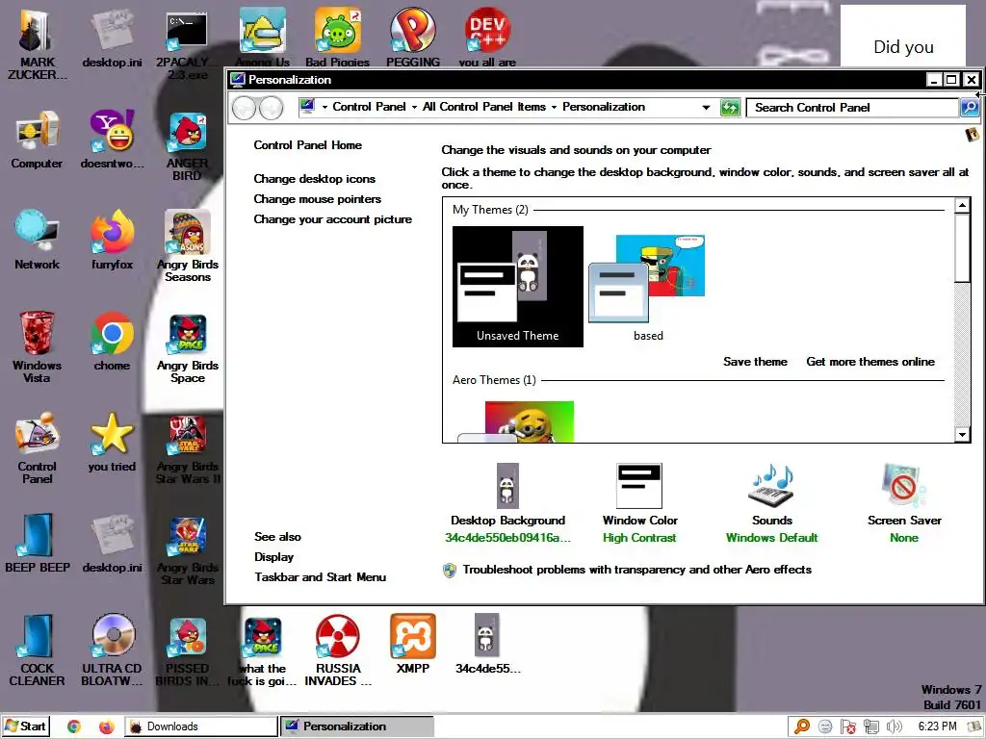This screenshot has height=739, width=986.
Task: Click the search magnifier button
Action: pyautogui.click(x=970, y=108)
